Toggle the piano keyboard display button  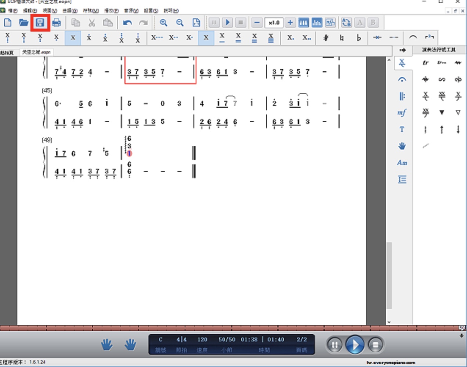[303, 23]
